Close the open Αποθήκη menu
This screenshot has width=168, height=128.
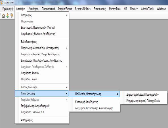pyautogui.click(x=21, y=9)
